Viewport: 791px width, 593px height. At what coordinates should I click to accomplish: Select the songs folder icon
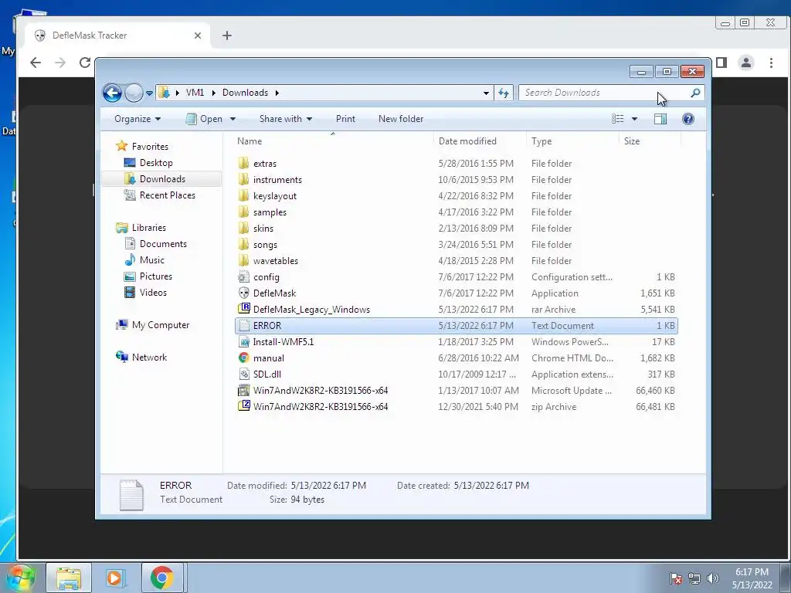tap(243, 244)
